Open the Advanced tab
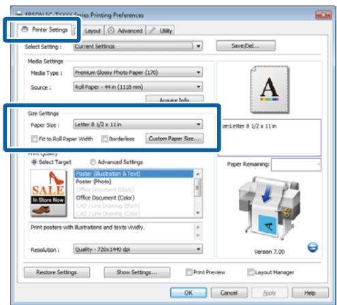The width and height of the screenshot is (337, 305). (125, 31)
